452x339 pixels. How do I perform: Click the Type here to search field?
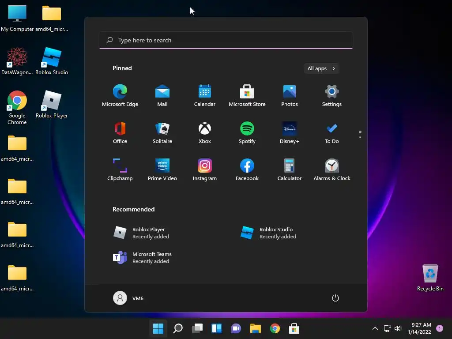(226, 40)
